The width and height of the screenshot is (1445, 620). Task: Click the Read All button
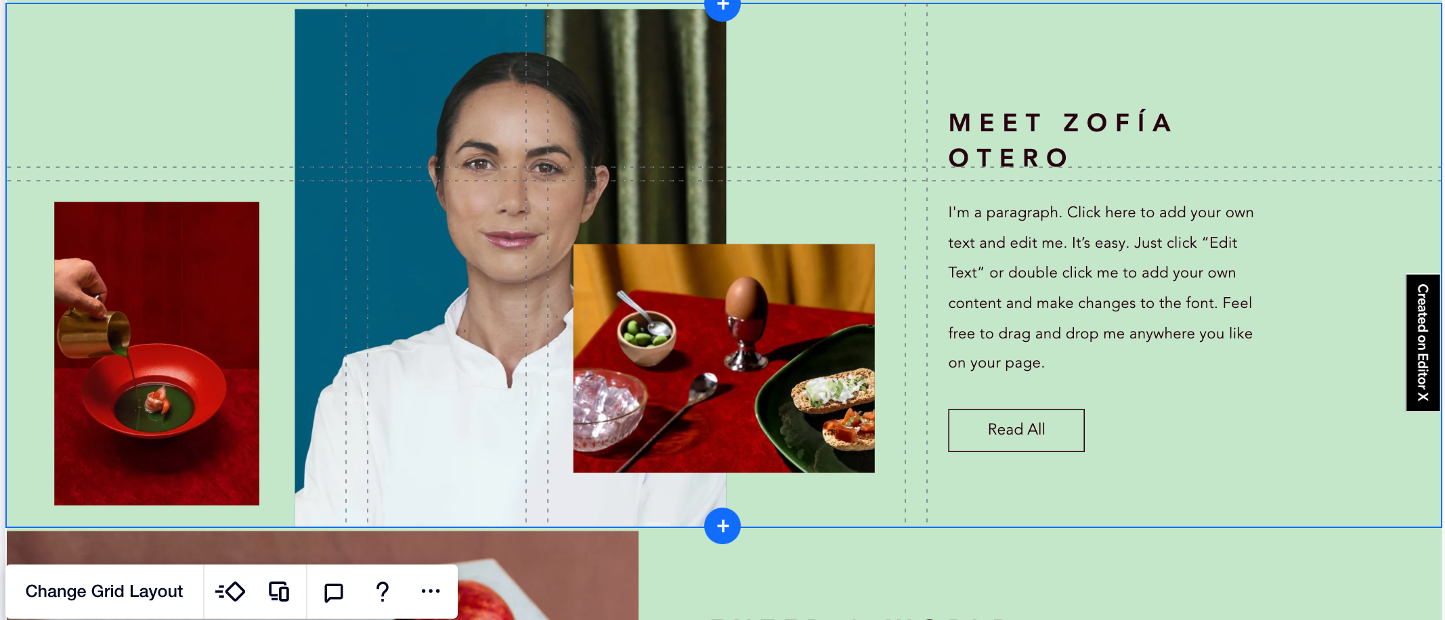(1016, 430)
